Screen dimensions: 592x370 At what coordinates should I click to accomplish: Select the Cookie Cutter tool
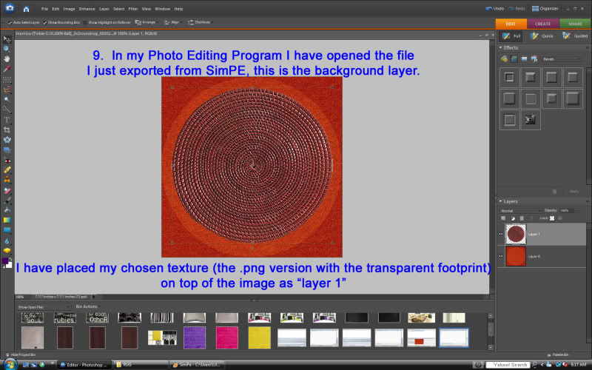tap(7, 140)
